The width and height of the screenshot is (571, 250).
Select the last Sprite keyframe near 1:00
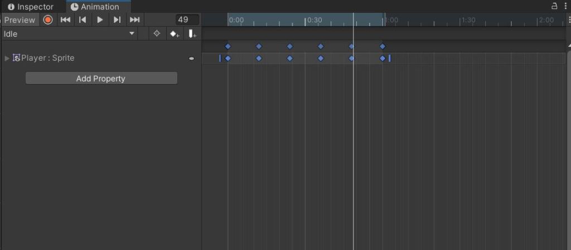tap(383, 58)
